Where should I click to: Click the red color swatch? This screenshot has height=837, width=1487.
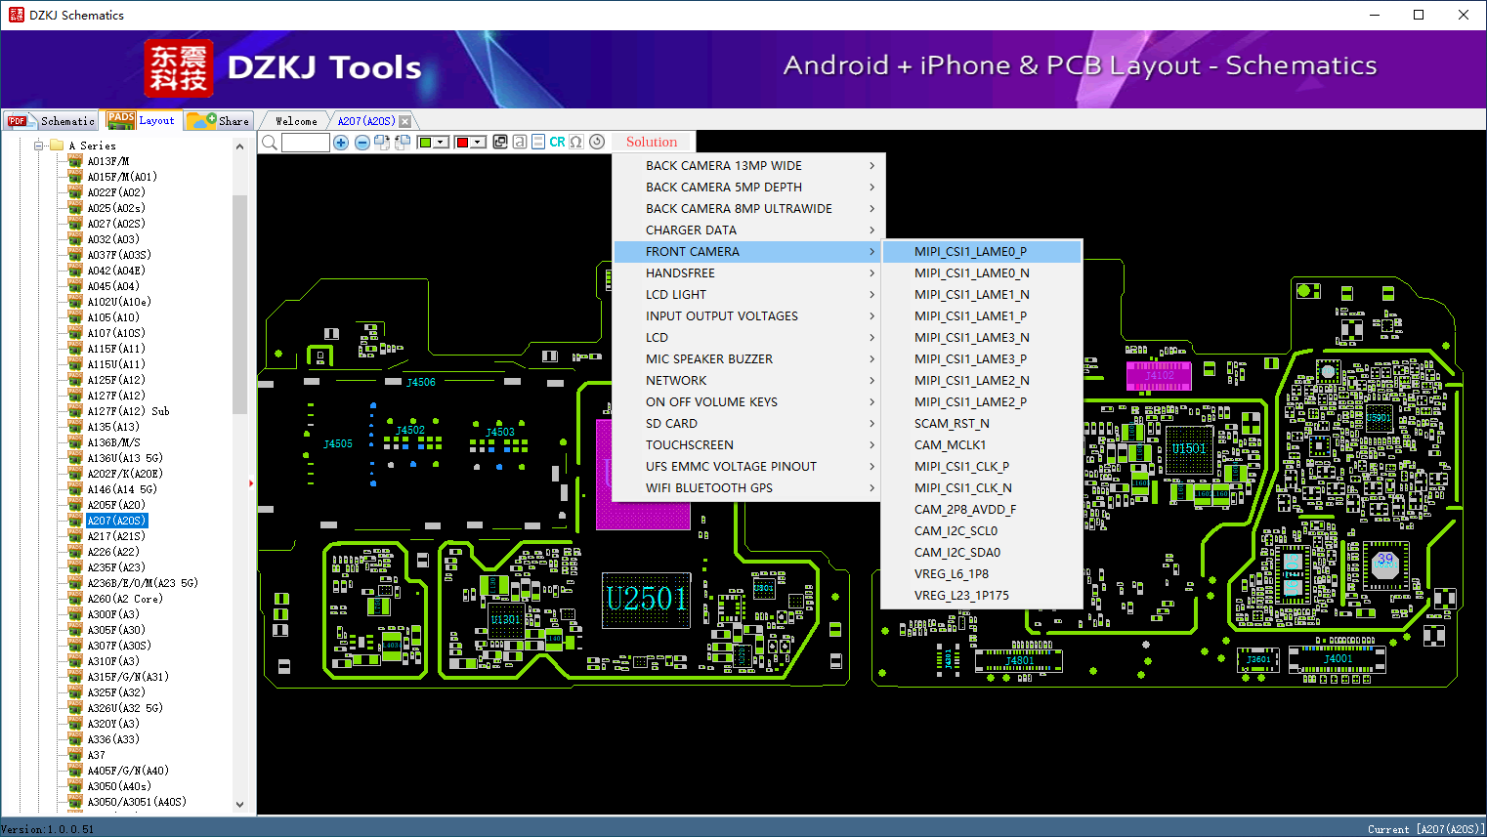pos(462,143)
